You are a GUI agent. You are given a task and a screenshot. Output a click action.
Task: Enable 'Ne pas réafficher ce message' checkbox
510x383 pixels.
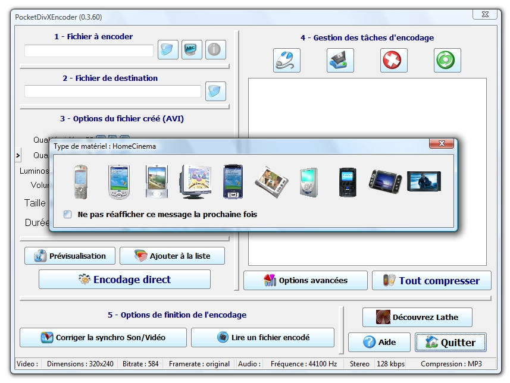[67, 215]
